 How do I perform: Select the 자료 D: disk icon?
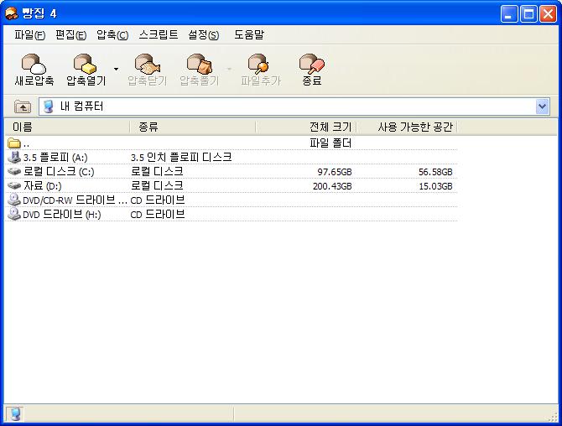pos(14,185)
